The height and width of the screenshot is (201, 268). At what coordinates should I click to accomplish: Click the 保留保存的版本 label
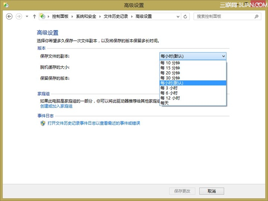click(x=55, y=78)
